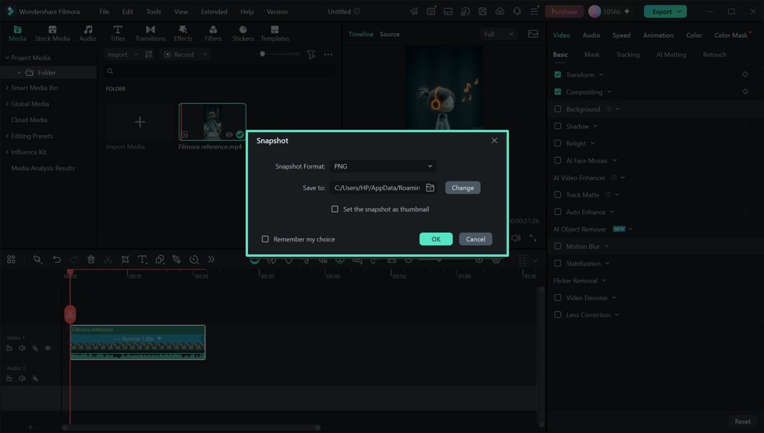Viewport: 764px width, 433px height.
Task: Click the media search field
Action: (x=220, y=71)
